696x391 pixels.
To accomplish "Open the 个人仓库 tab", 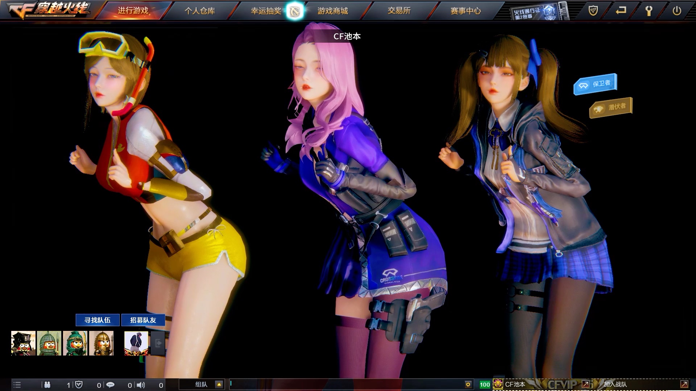I will (200, 11).
